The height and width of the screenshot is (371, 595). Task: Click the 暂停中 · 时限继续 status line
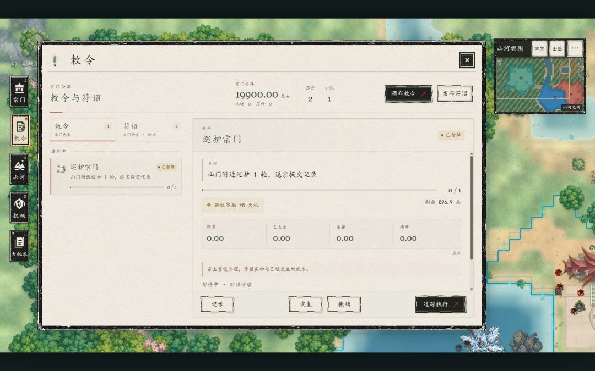(227, 284)
